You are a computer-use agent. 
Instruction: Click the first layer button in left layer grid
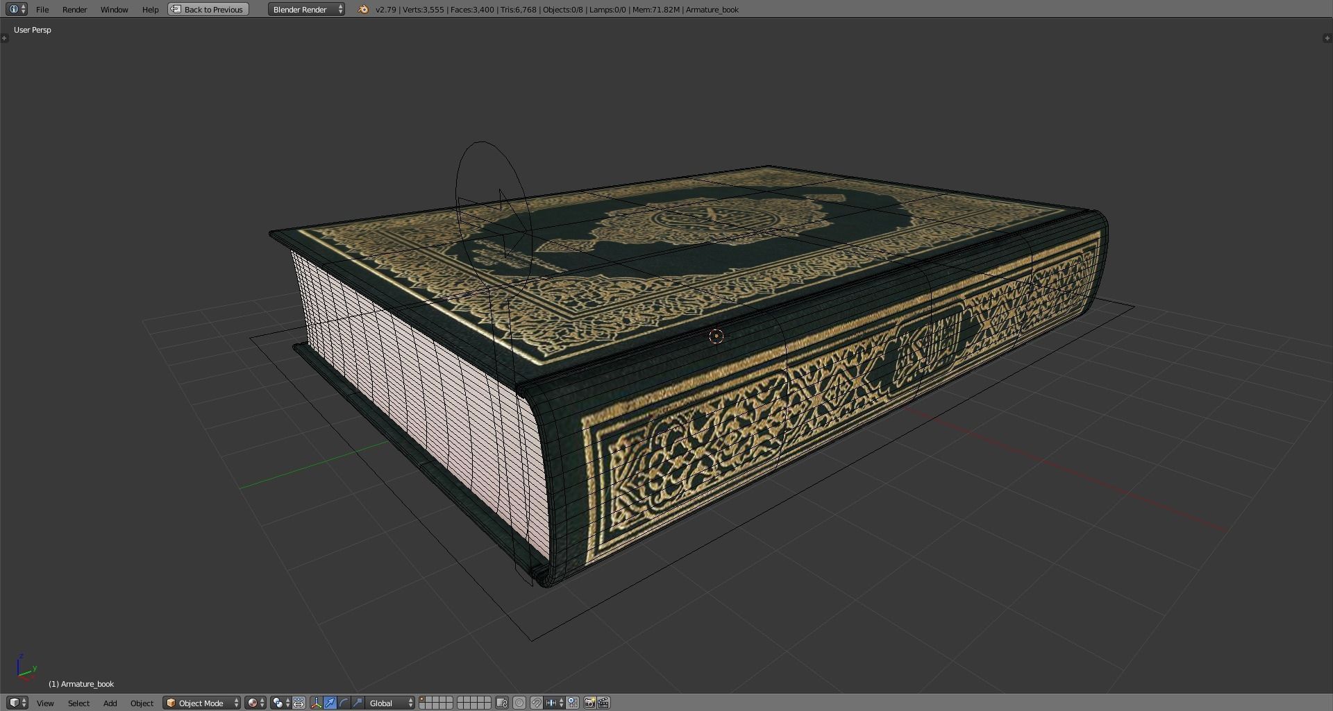coord(423,699)
